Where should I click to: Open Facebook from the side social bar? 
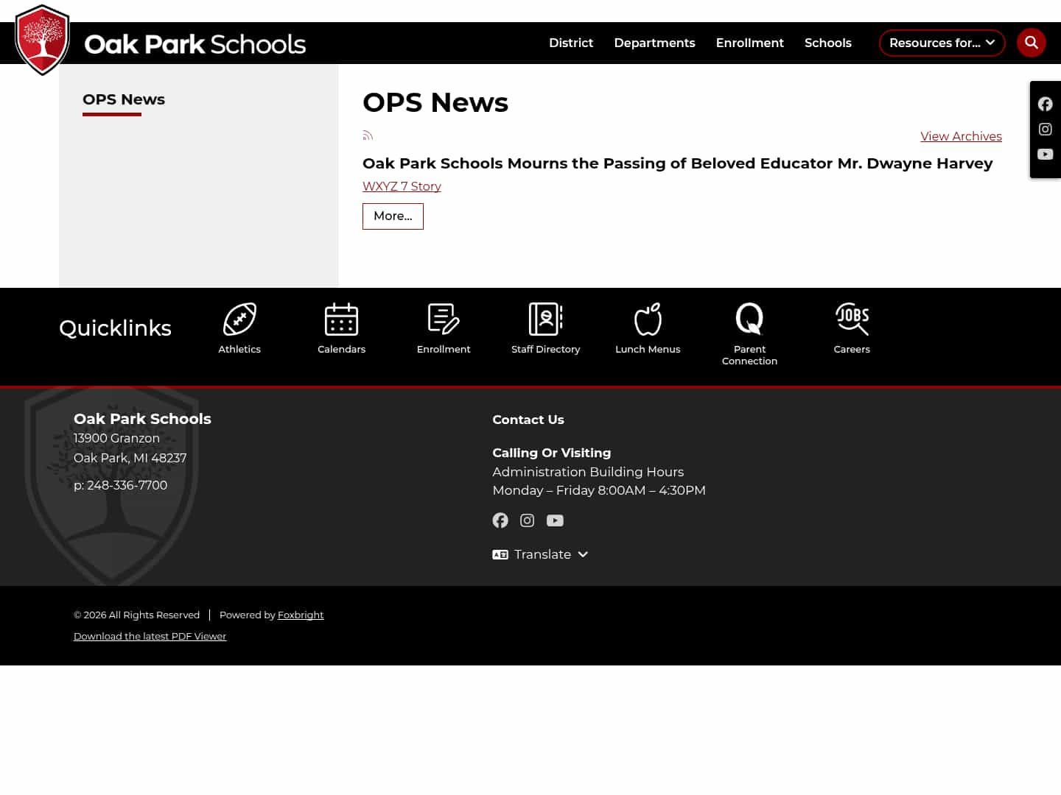1046,104
